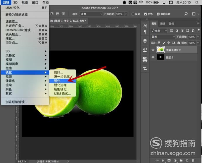Click the prevent artboard auto-nesting lock icon

[174, 43]
